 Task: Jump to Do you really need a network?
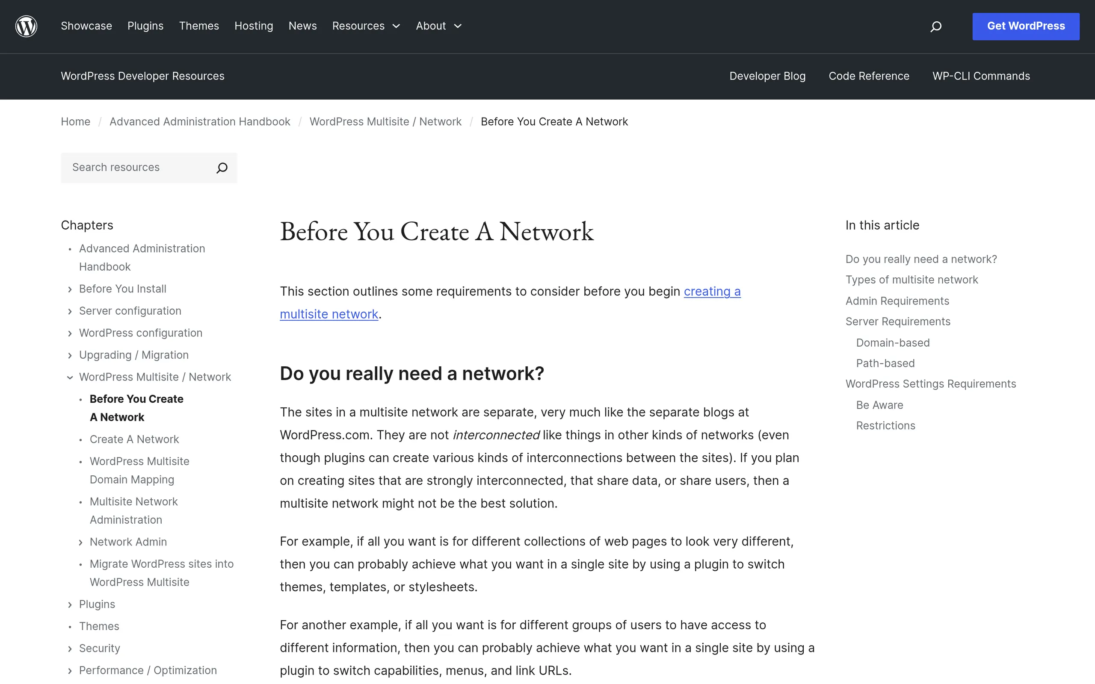(921, 259)
